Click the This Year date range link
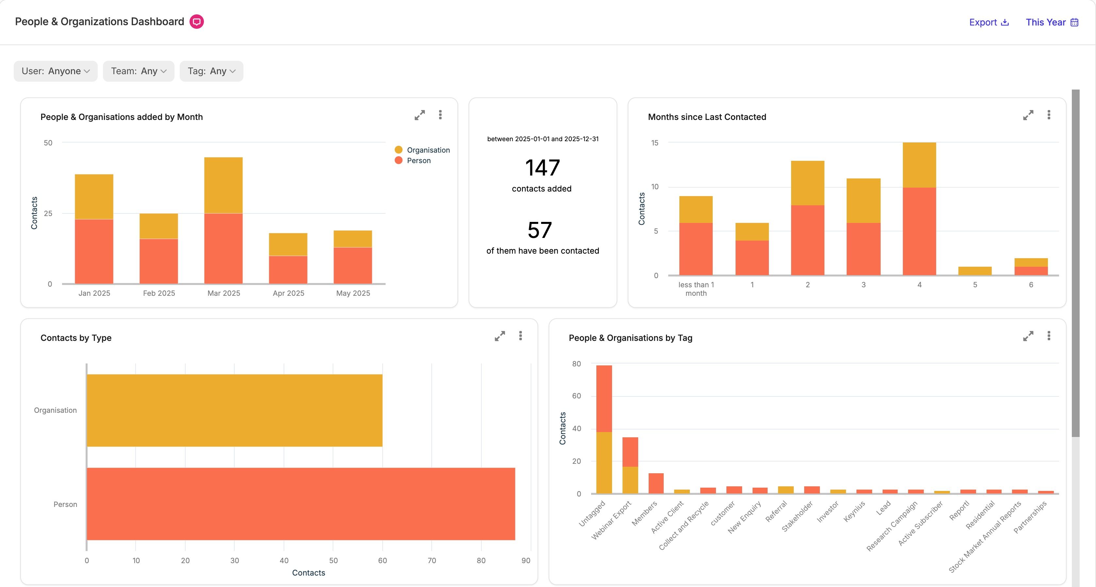 tap(1052, 22)
